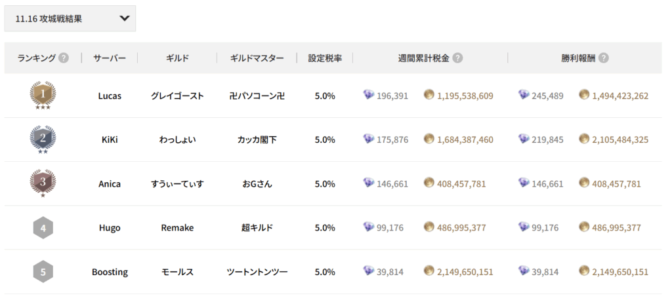Click the ギルド column header
The image size is (672, 304).
(177, 58)
